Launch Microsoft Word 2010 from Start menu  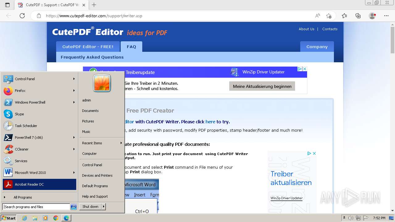(39, 173)
